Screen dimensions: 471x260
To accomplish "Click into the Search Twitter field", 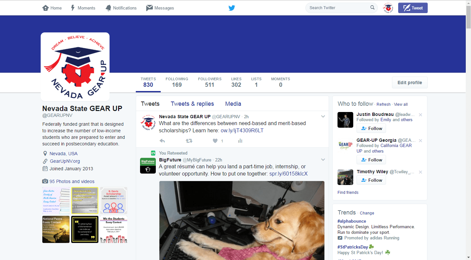I will [x=338, y=8].
